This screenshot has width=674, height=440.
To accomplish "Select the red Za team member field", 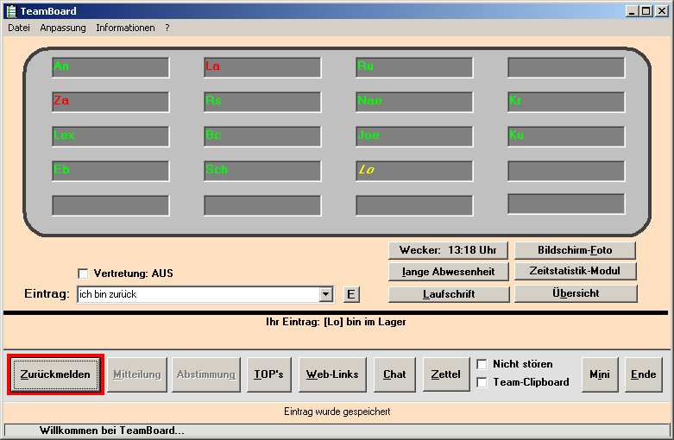I will [x=110, y=102].
